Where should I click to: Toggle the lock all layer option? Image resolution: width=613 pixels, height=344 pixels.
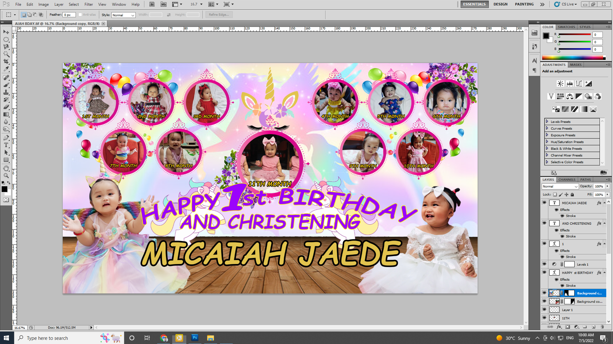tap(572, 195)
